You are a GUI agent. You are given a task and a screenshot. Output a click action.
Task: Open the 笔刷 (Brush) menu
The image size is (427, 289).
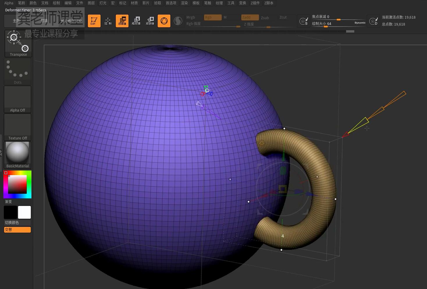[22, 3]
